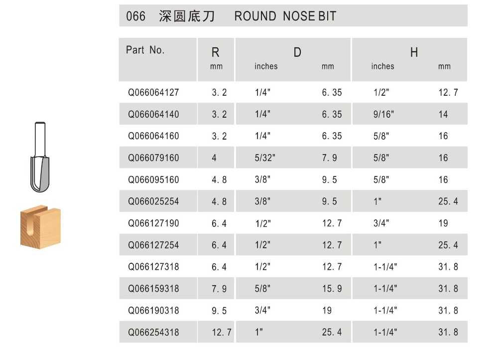Select part number Q066127318
The width and height of the screenshot is (498, 357).
(153, 267)
